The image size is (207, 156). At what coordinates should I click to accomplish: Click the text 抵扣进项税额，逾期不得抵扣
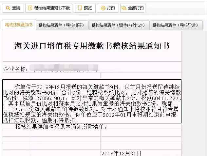pyautogui.click(x=40, y=120)
